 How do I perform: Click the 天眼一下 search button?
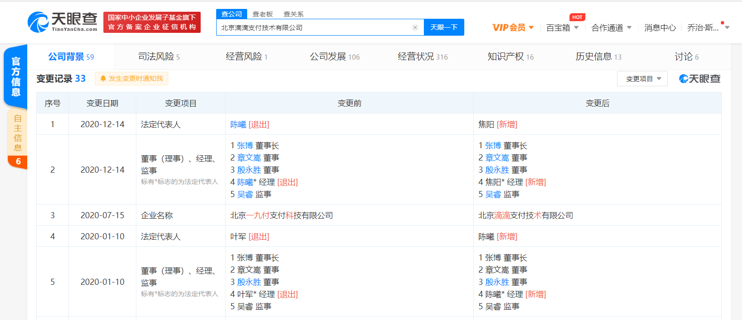click(444, 27)
